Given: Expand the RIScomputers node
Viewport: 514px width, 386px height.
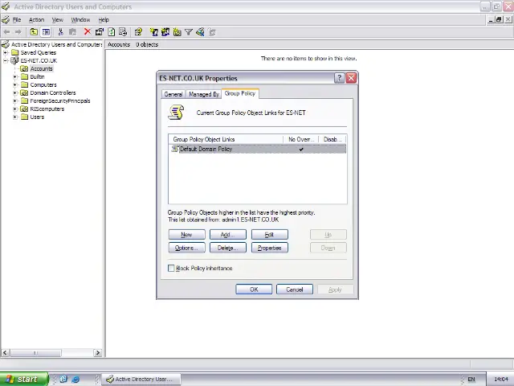Looking at the screenshot, I should coord(14,109).
